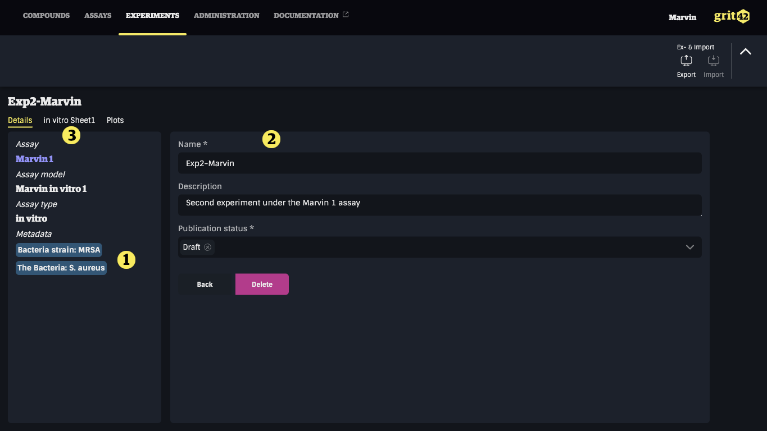The width and height of the screenshot is (767, 431).
Task: Remove the Draft status tag
Action: (x=207, y=247)
